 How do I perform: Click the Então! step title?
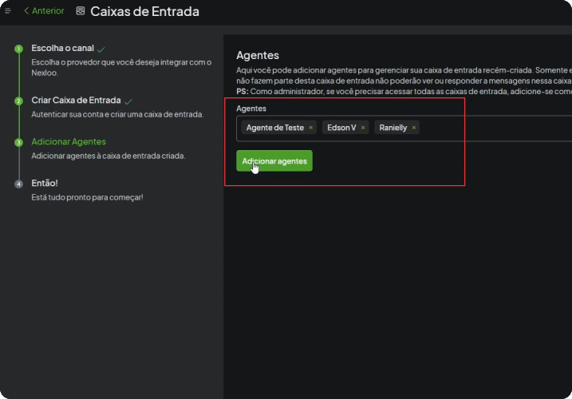[x=45, y=183]
